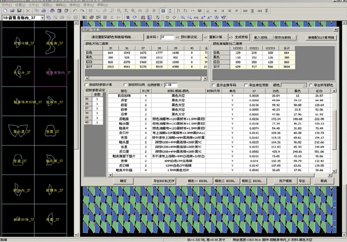Open the 排料 menu
Image resolution: width=347 pixels, height=242 pixels.
tap(75, 5)
